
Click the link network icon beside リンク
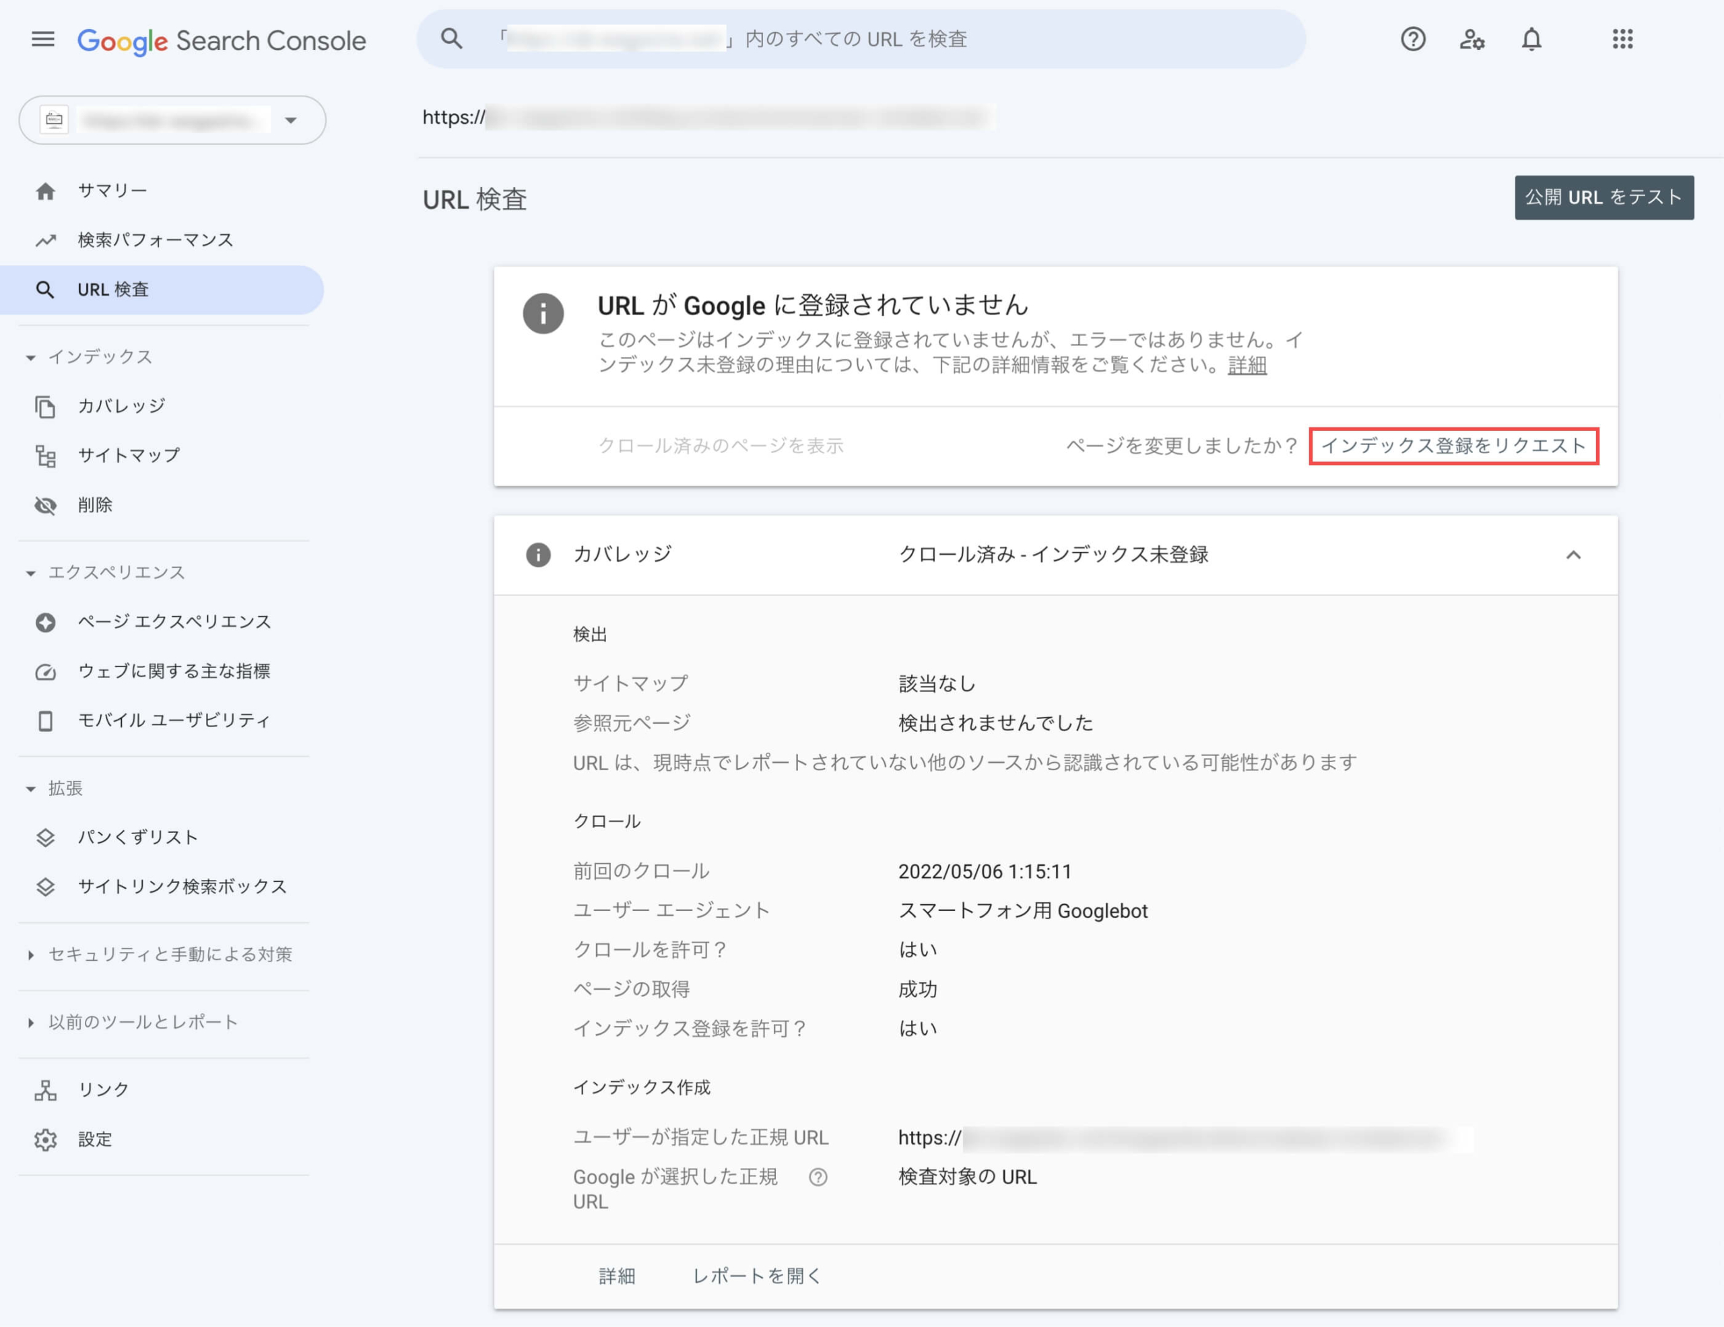tap(45, 1090)
